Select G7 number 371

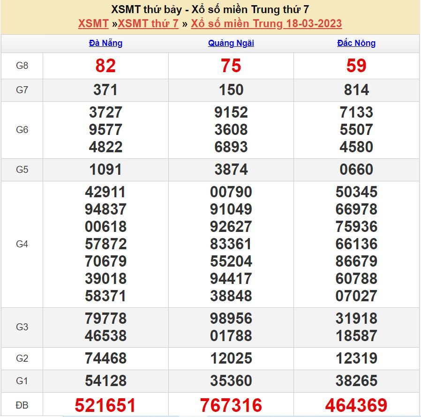pyautogui.click(x=105, y=90)
